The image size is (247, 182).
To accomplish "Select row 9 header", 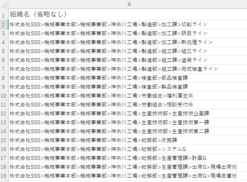I will point(4,87).
